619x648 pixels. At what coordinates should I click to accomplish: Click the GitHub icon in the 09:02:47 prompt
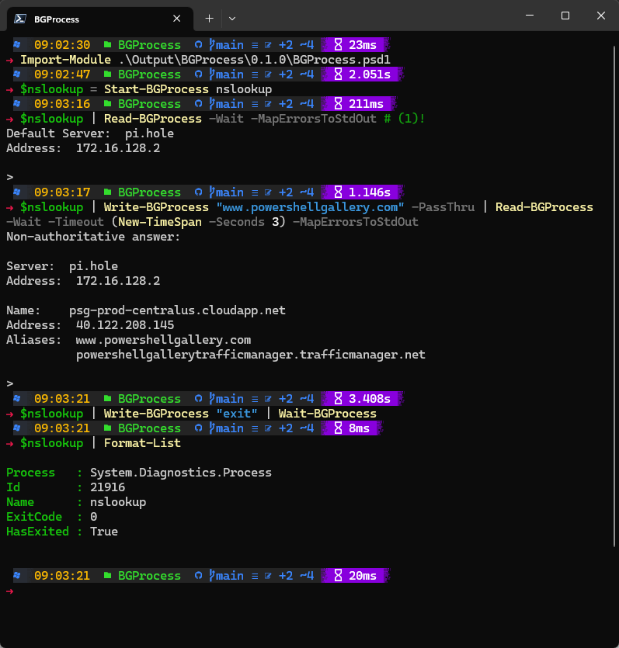(x=199, y=75)
